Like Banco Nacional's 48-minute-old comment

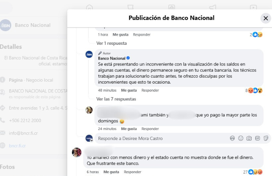(129, 90)
